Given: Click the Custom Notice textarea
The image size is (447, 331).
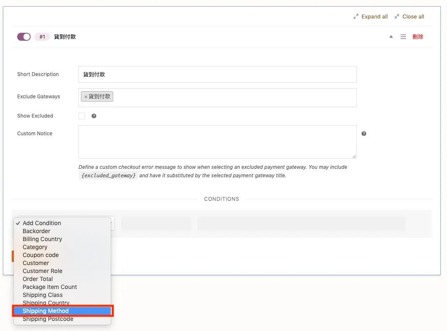Looking at the screenshot, I should 218,142.
